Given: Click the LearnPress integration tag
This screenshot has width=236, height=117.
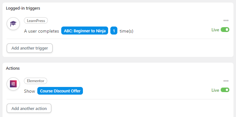Looking at the screenshot, I should 36,20.
